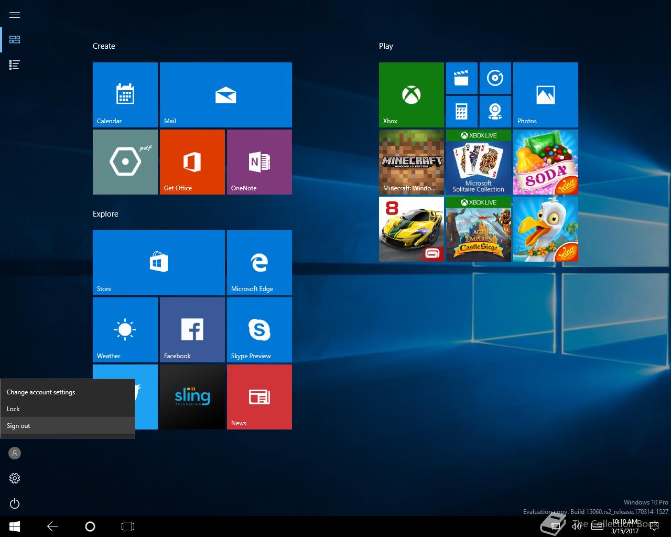Switch to the All apps list view
This screenshot has height=537, width=671.
click(x=15, y=65)
